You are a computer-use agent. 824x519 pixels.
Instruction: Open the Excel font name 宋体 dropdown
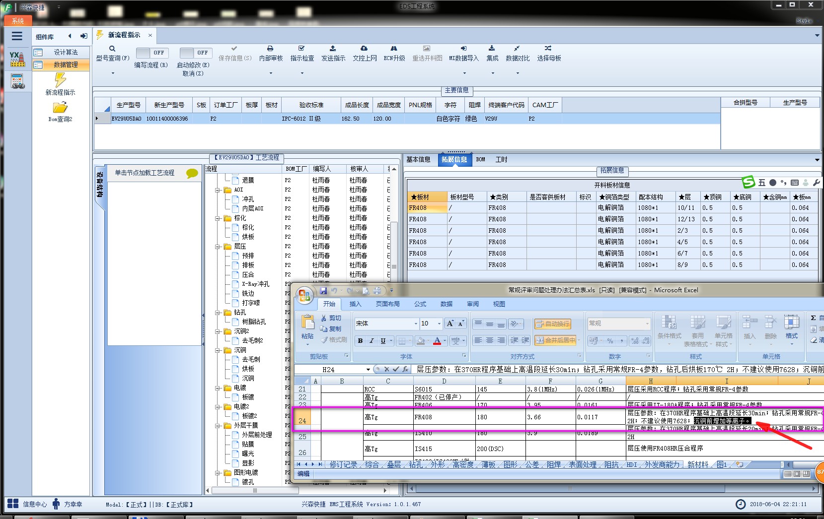point(416,324)
